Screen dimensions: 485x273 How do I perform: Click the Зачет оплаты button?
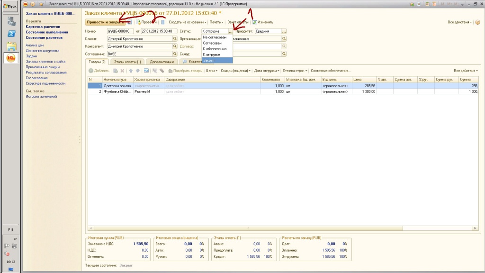click(x=238, y=22)
